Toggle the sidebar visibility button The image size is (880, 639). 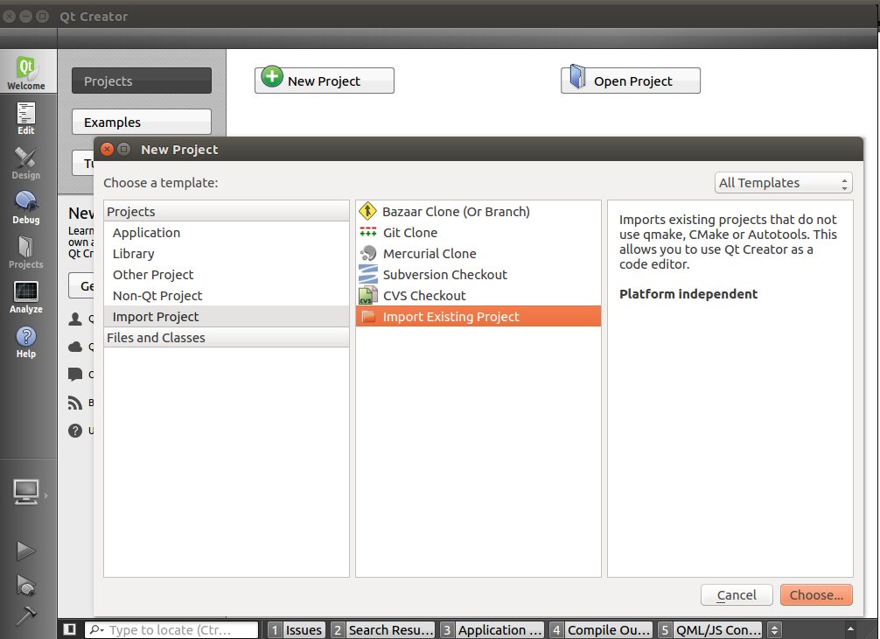(70, 629)
